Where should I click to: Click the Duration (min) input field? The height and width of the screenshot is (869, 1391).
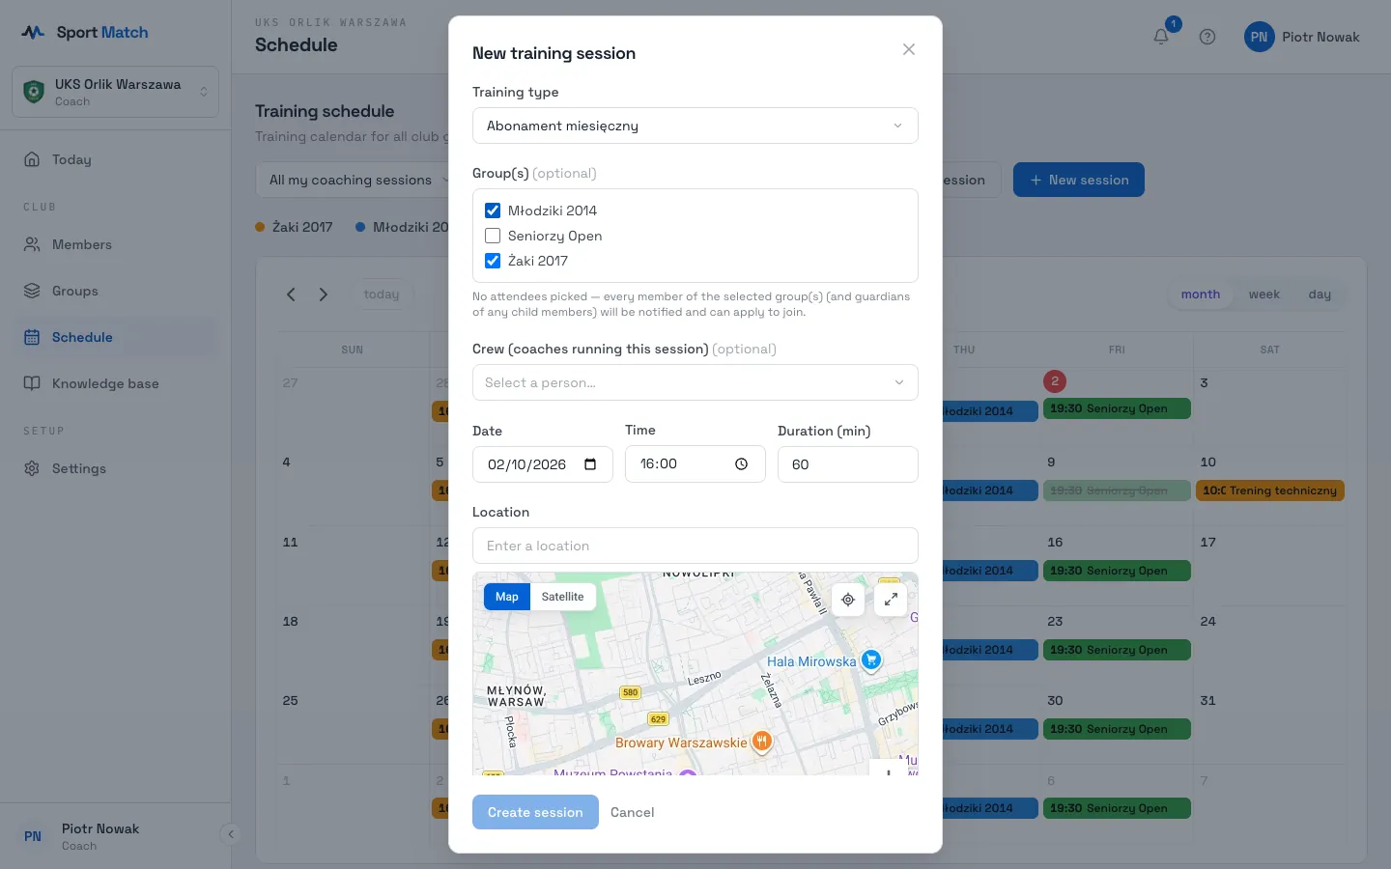pyautogui.click(x=847, y=464)
